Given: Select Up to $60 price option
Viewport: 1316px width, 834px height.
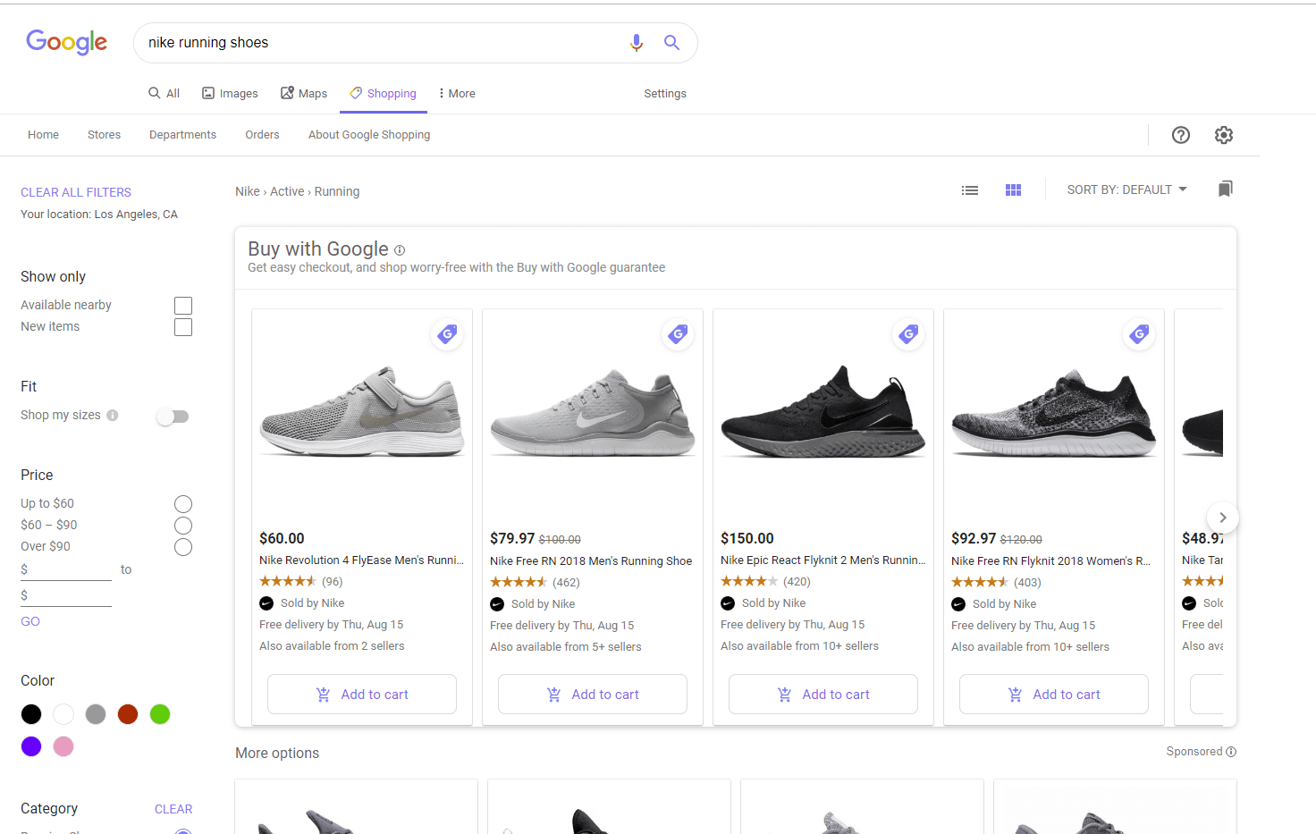Looking at the screenshot, I should point(183,504).
